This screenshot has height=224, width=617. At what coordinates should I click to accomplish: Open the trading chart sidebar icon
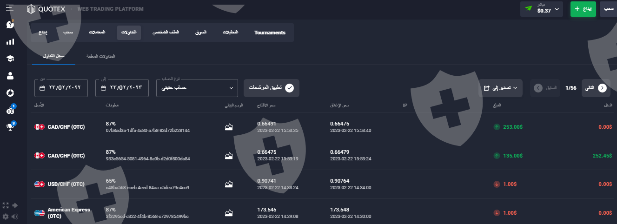10,42
